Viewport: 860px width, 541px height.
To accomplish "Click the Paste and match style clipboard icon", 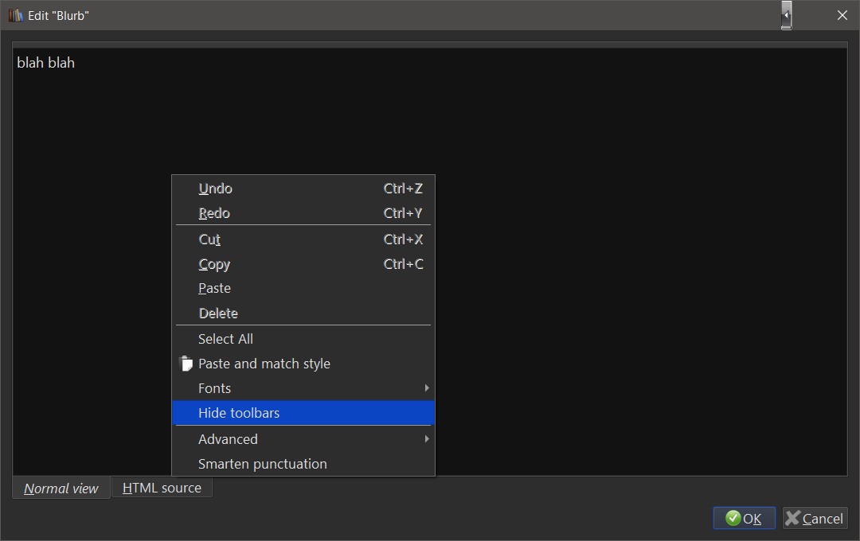I will [186, 364].
